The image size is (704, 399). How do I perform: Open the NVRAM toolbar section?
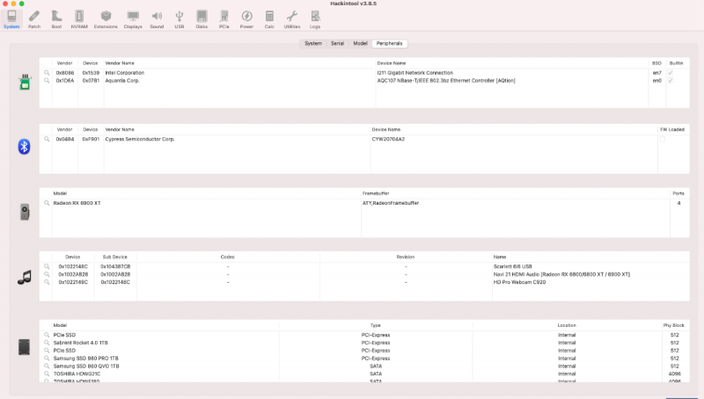(x=79, y=19)
